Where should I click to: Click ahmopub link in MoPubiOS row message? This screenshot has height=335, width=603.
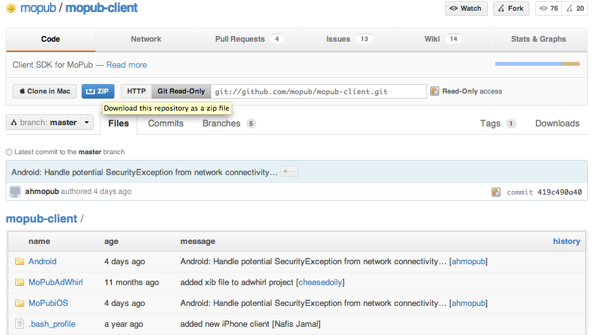[x=468, y=303]
